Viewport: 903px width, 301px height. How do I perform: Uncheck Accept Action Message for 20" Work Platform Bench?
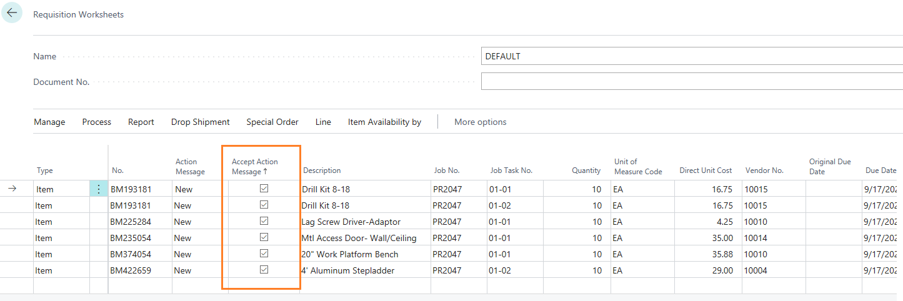click(x=264, y=254)
